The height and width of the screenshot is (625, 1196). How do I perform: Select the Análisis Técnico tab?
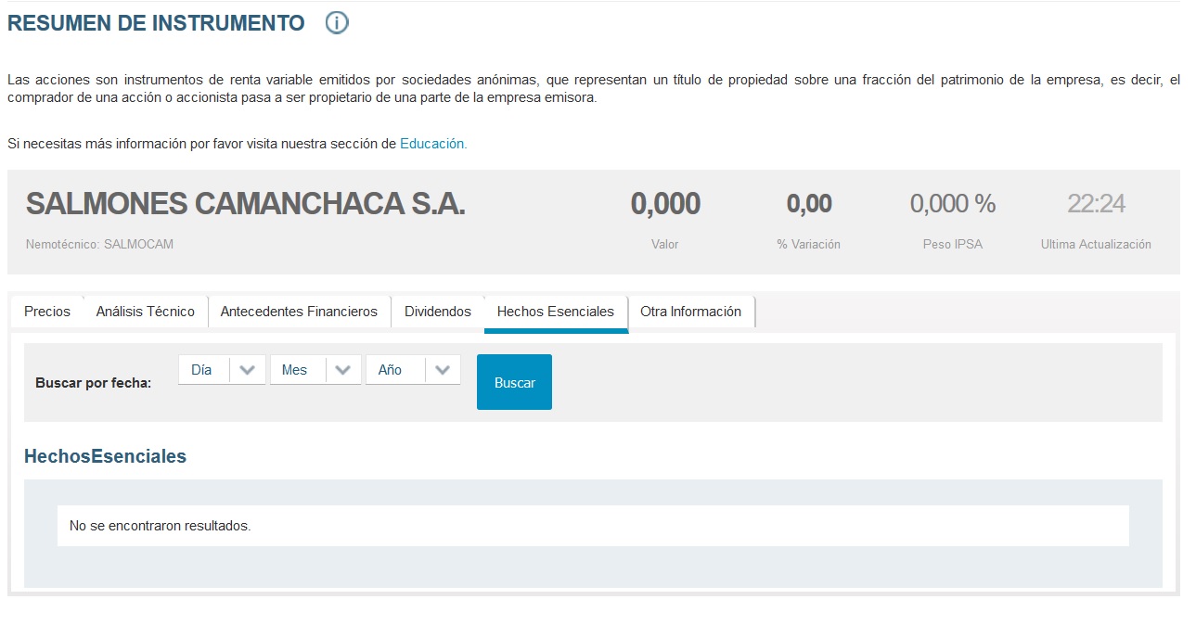tap(144, 312)
